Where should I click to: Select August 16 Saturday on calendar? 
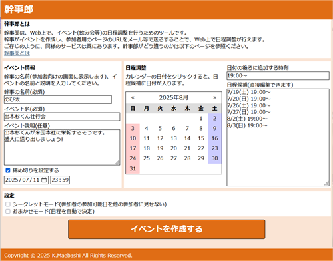[x=214, y=138]
